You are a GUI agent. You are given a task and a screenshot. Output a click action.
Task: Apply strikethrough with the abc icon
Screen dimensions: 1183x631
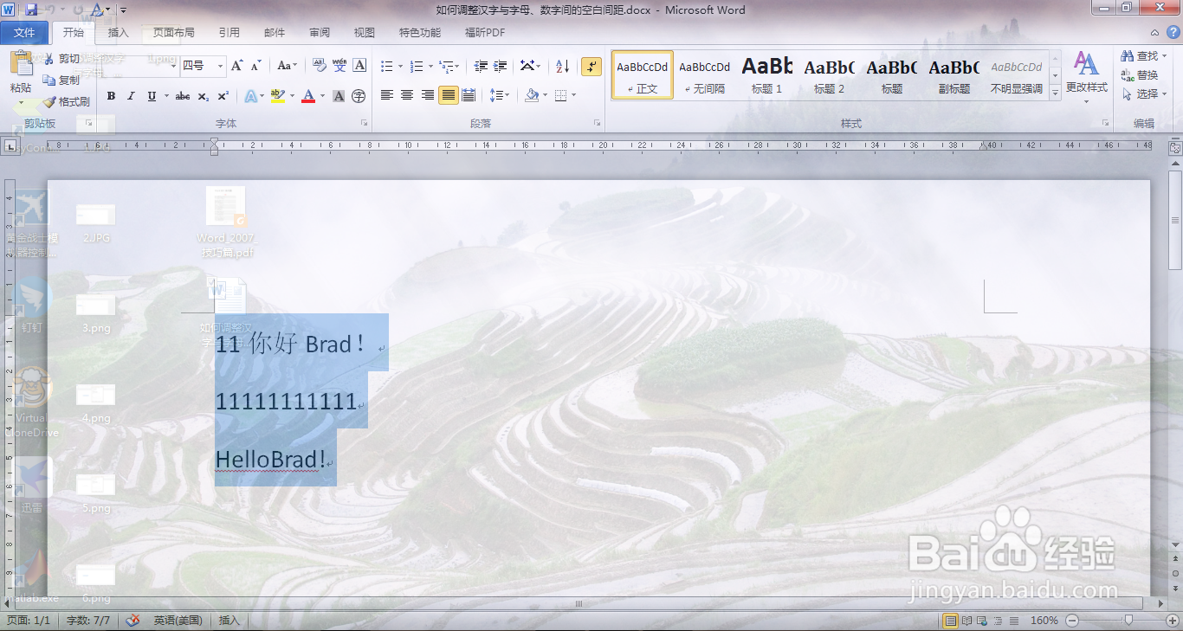tap(183, 96)
